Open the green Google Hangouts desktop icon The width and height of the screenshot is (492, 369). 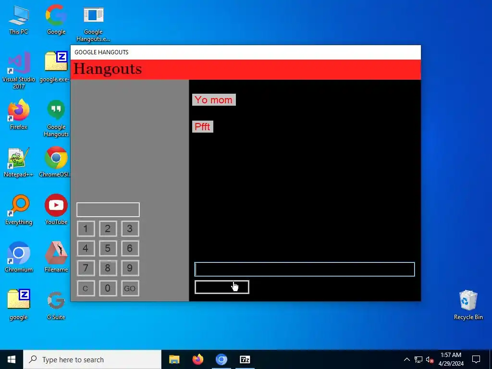tap(56, 119)
